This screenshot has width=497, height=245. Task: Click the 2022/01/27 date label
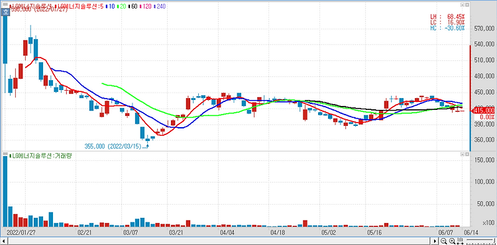click(21, 232)
